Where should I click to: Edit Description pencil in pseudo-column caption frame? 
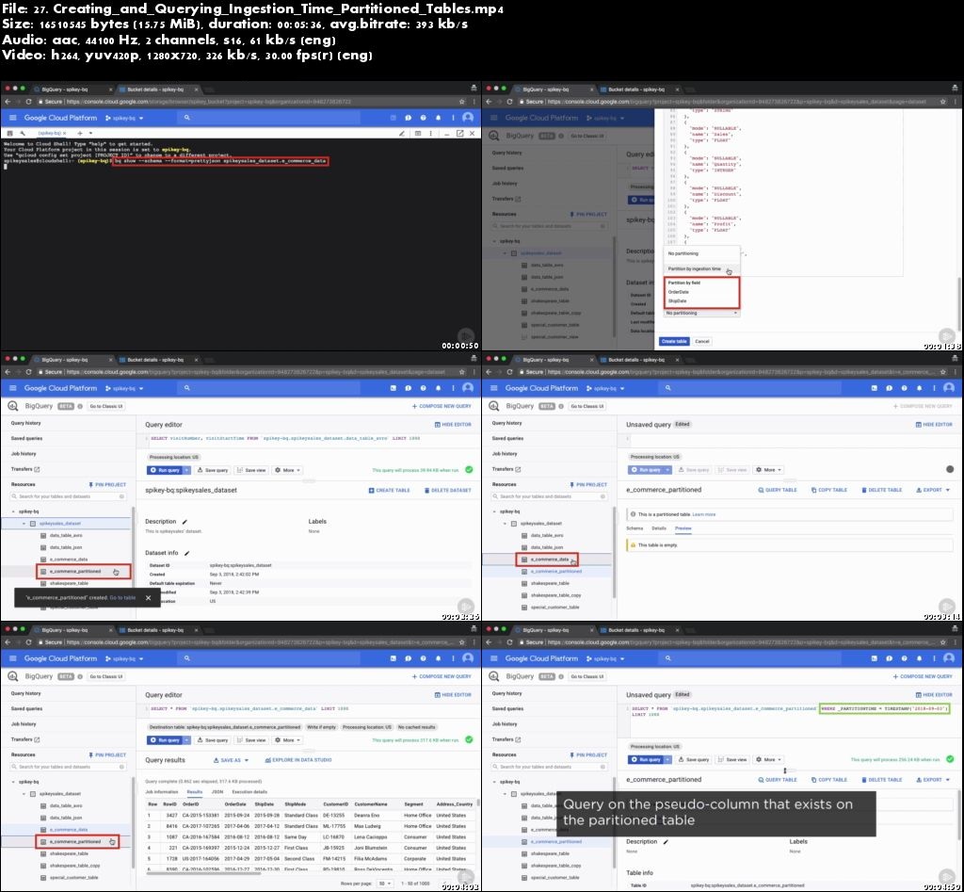point(666,841)
